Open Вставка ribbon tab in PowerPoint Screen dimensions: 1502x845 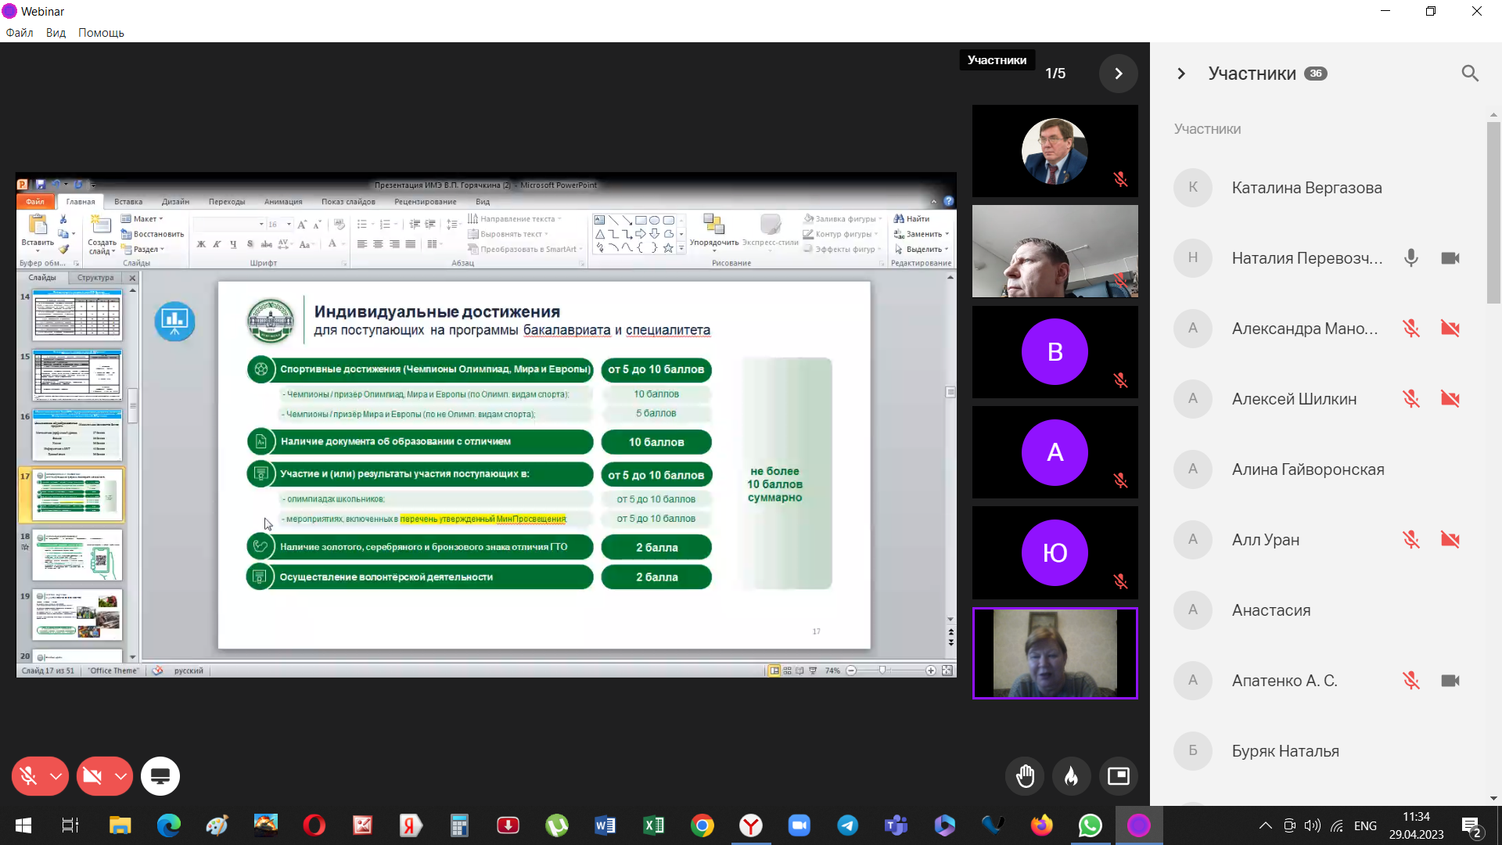point(128,202)
